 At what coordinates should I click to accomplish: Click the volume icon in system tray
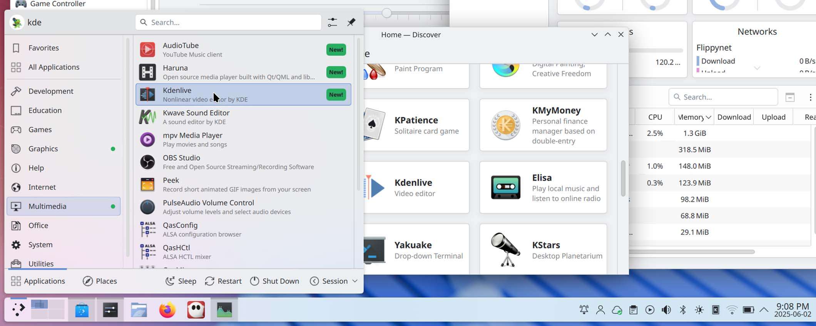click(666, 310)
